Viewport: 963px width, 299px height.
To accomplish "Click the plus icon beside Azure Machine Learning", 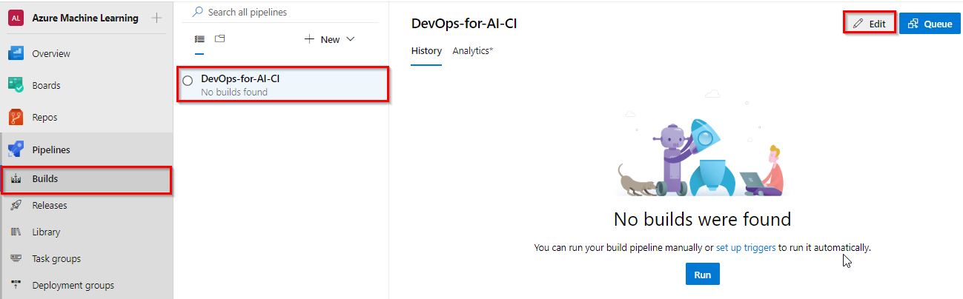I will (156, 18).
